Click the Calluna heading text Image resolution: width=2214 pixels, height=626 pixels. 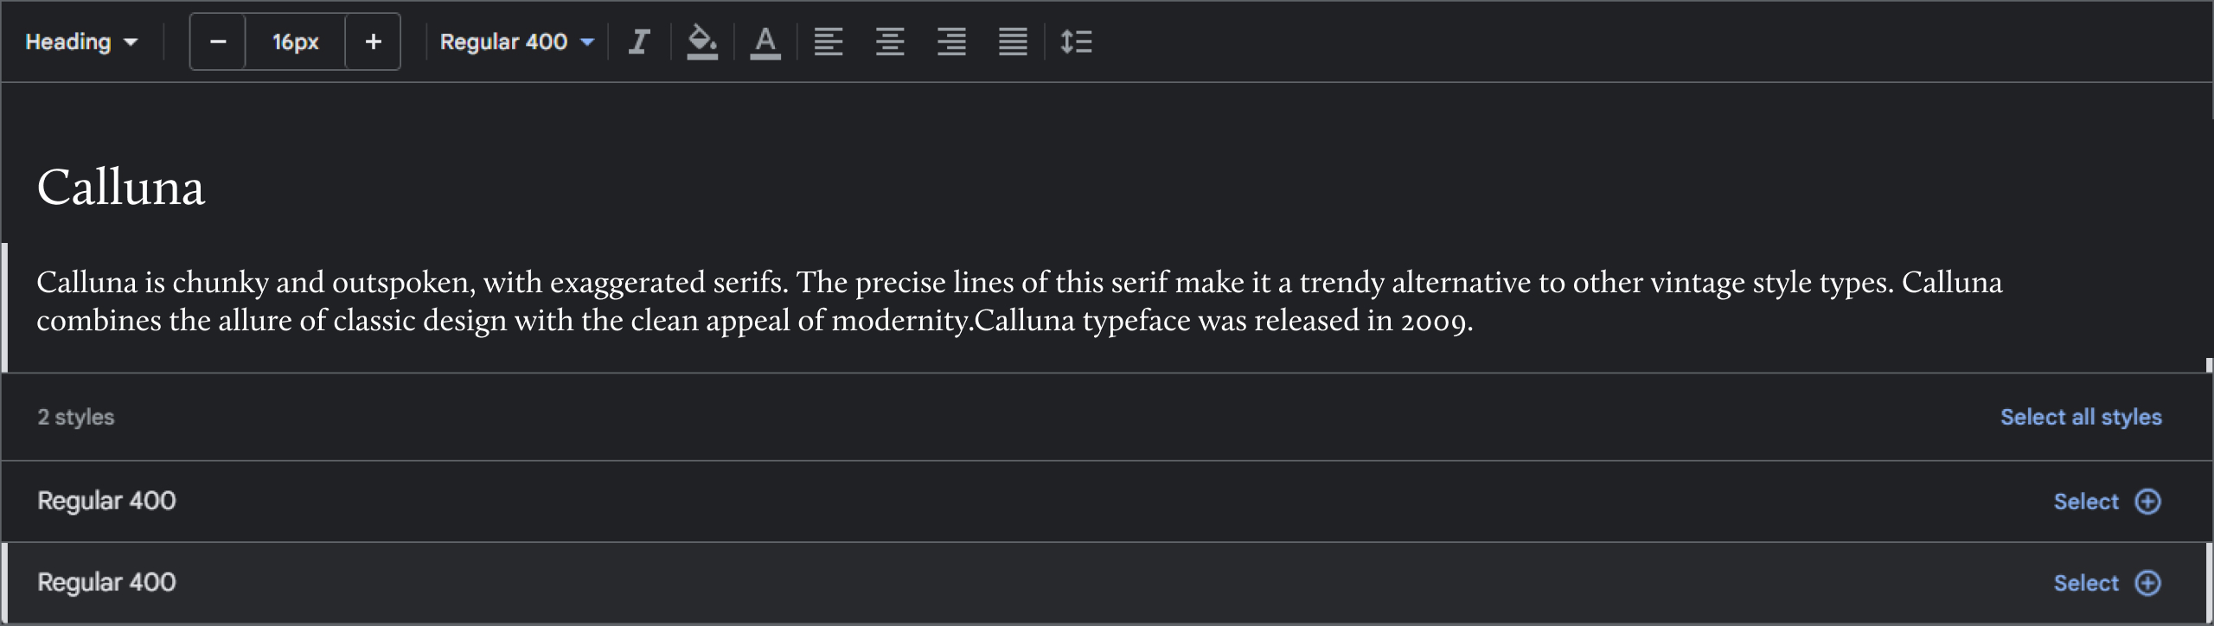click(x=121, y=187)
